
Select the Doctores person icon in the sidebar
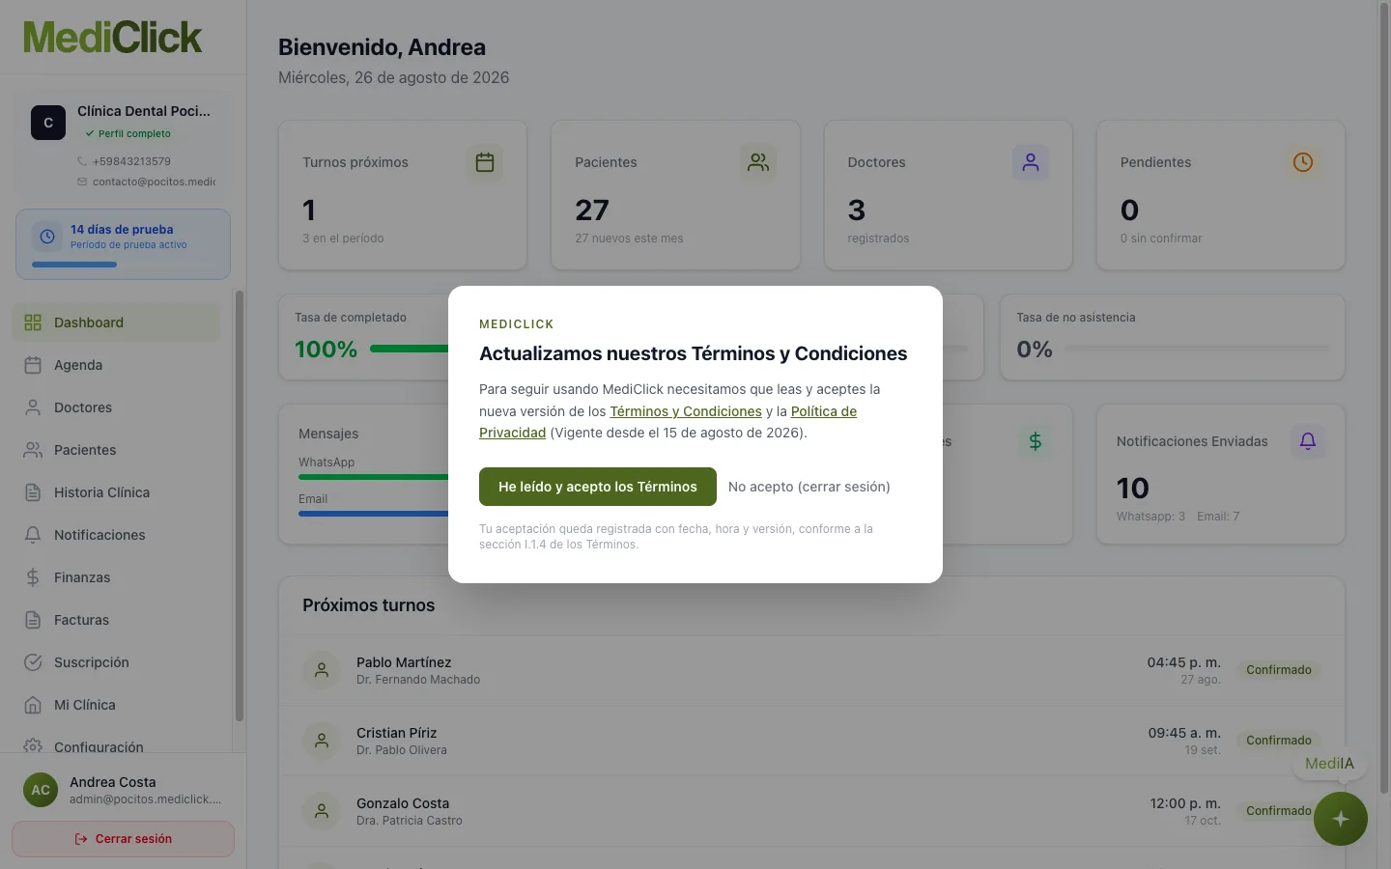click(33, 407)
